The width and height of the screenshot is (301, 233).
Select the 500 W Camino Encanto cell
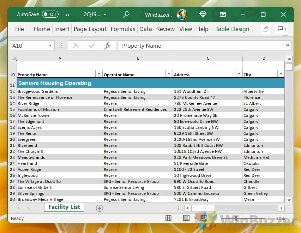(x=208, y=193)
